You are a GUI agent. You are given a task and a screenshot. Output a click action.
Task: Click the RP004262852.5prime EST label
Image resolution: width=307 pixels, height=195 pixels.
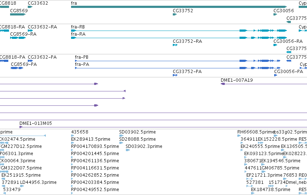(95, 175)
